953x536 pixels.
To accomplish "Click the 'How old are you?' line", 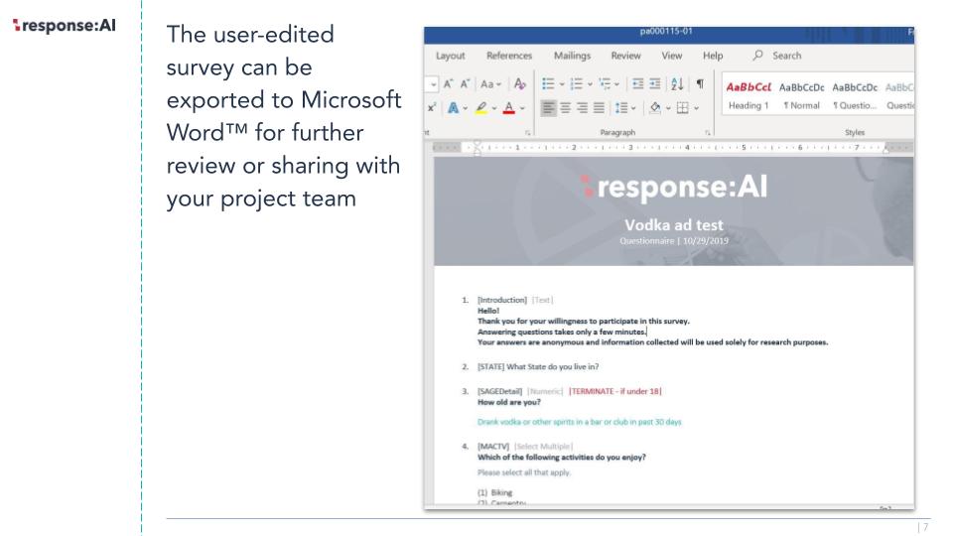I will 508,402.
